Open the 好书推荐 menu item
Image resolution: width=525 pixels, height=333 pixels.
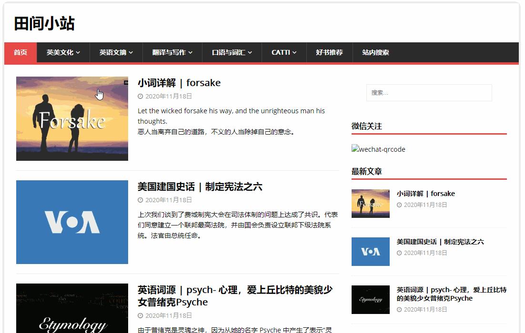(x=329, y=52)
